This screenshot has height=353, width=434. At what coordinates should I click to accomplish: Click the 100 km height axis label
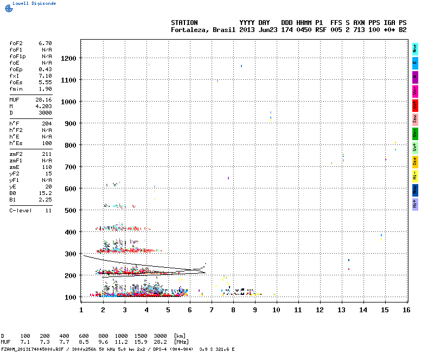[x=71, y=297]
